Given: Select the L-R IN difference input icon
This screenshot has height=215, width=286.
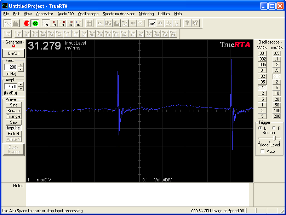Looking at the screenshot, I should 79,23.
